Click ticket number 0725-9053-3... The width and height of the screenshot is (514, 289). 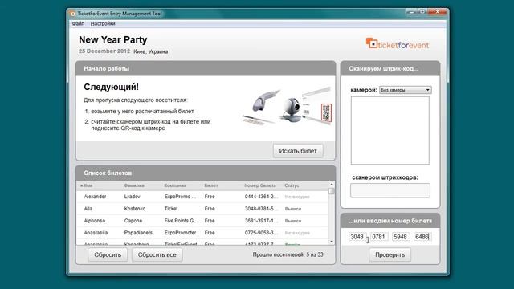(261, 233)
